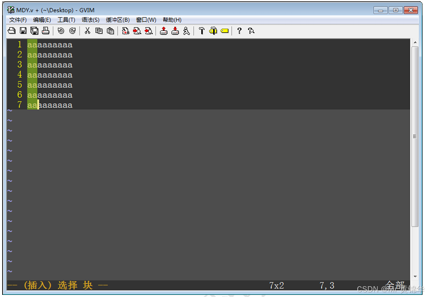Click the Save All files icon

(34, 31)
